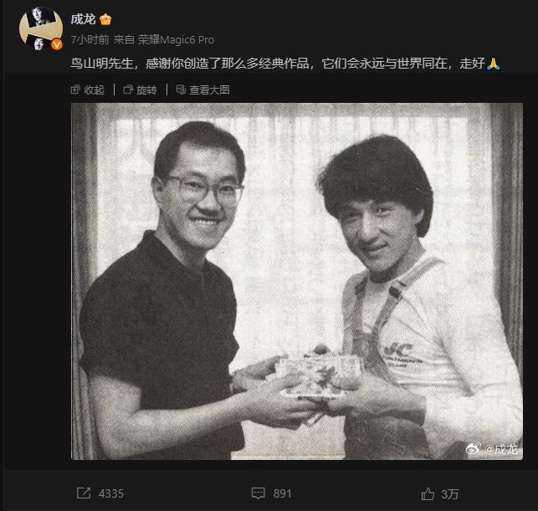Click the 4335 repost count
538x511 pixels.
(110, 493)
